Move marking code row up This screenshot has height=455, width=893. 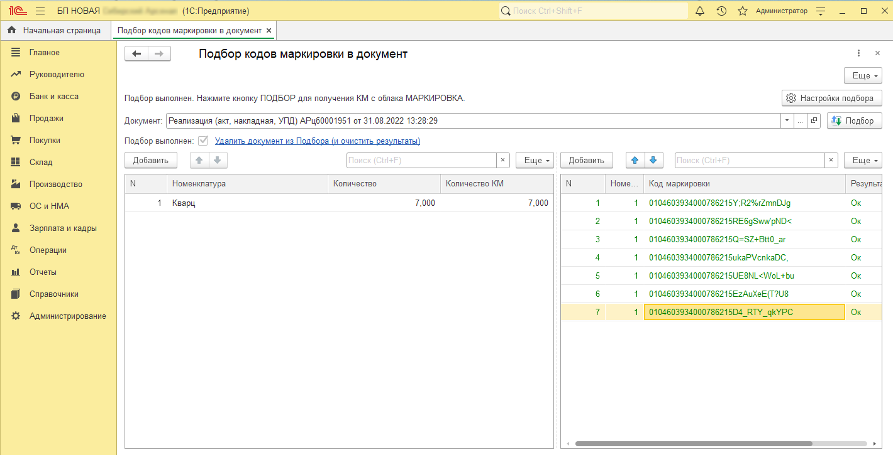coord(635,160)
